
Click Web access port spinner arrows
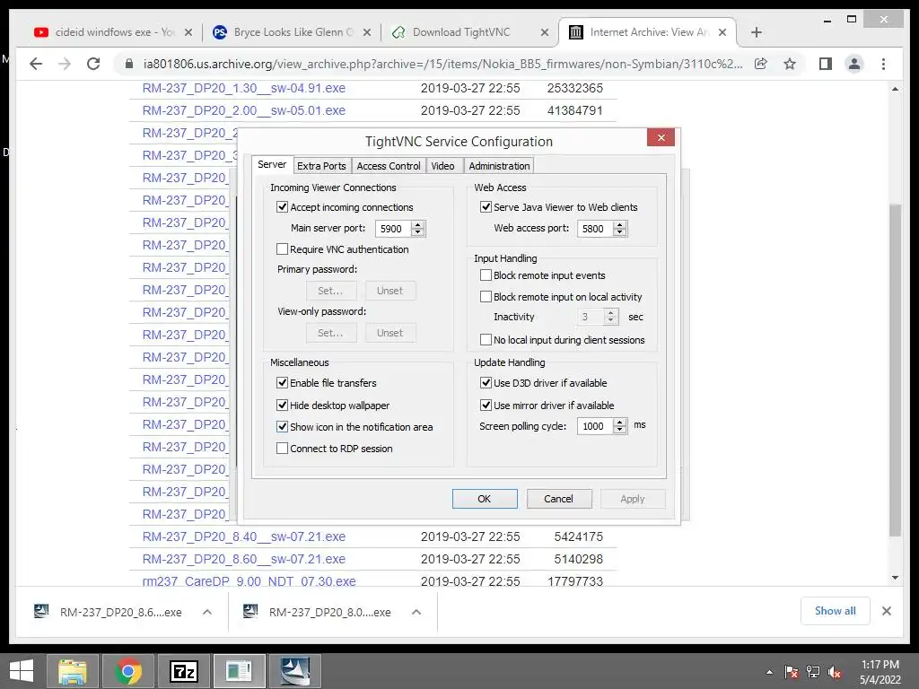click(x=620, y=229)
